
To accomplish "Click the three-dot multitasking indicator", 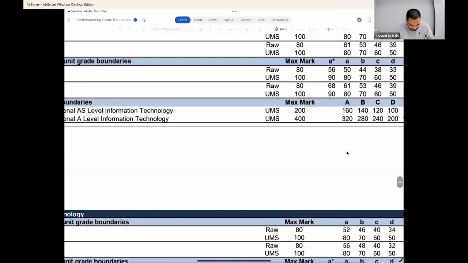I will point(234,11).
